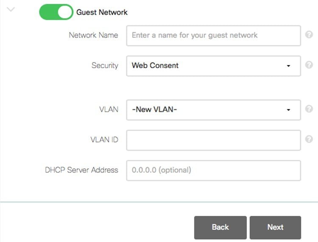
Task: Click the Guest Network label text
Action: pos(102,12)
